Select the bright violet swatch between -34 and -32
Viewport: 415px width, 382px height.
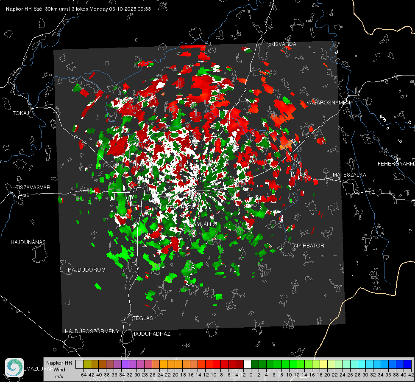(125, 365)
